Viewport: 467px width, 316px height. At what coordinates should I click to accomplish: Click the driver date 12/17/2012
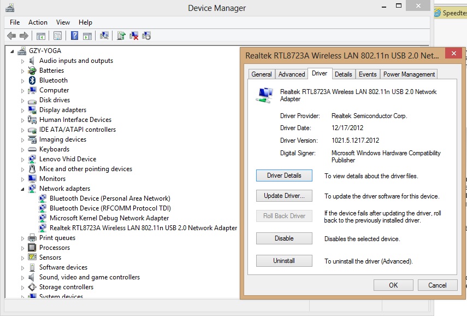click(347, 128)
